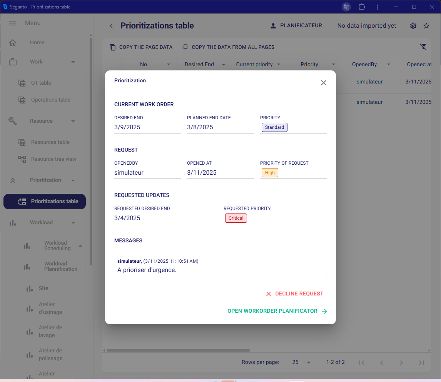Open the Priority column dropdown arrow
Viewport: 441px width, 382px height.
point(334,65)
